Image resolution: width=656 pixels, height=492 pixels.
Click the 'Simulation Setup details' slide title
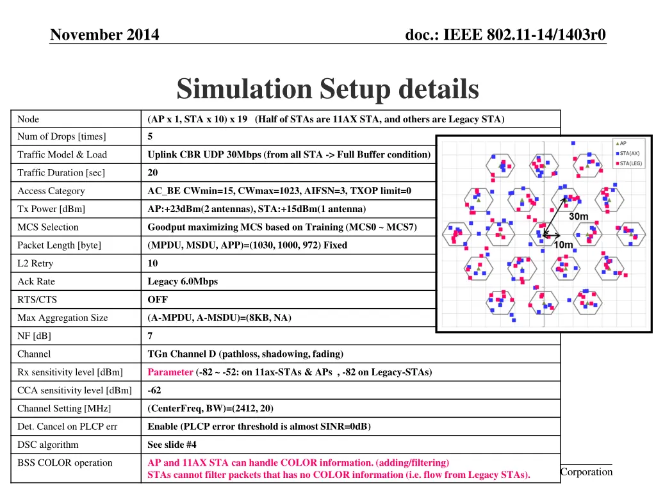click(327, 88)
